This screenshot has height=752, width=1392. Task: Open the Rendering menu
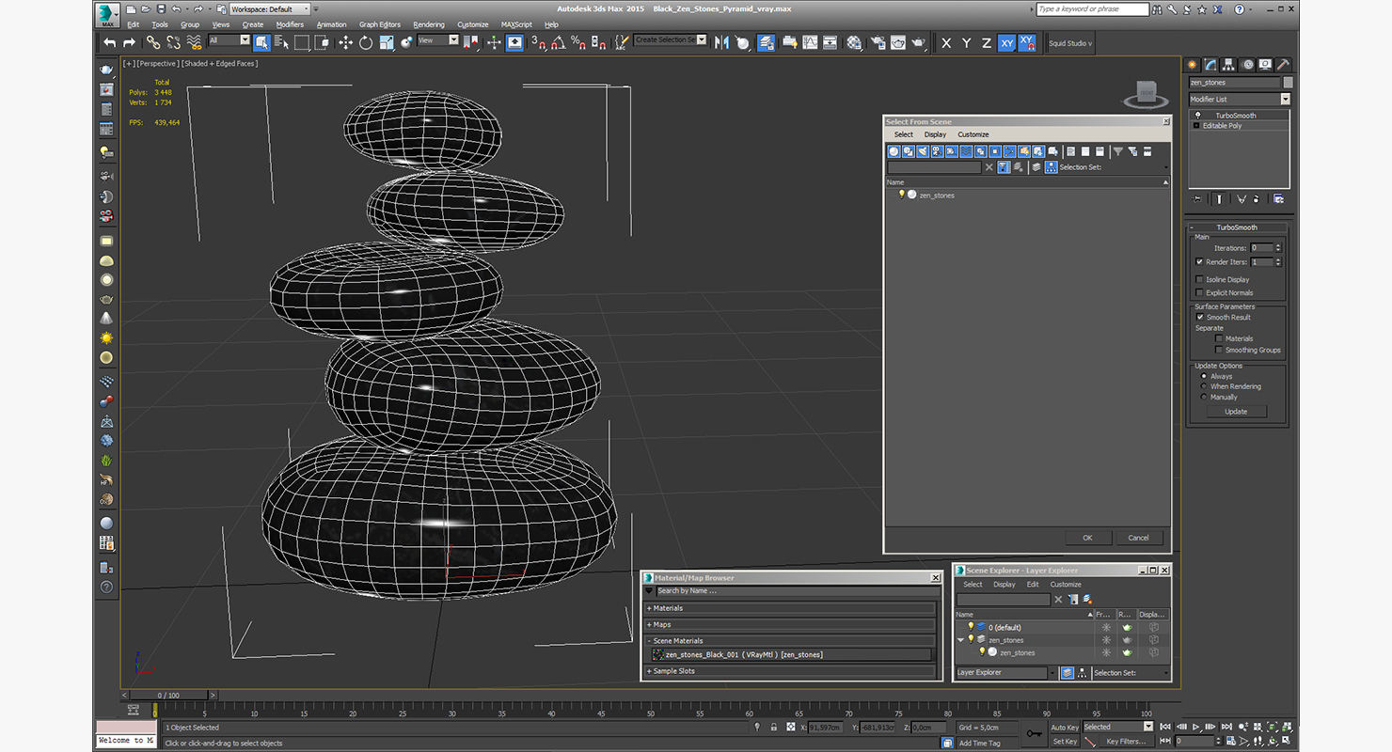click(x=429, y=24)
